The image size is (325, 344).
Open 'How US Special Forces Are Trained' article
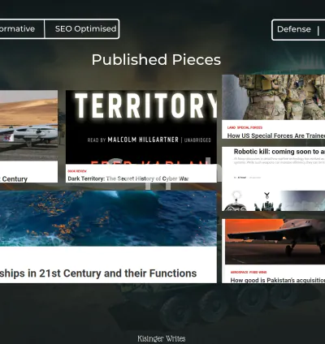276,135
